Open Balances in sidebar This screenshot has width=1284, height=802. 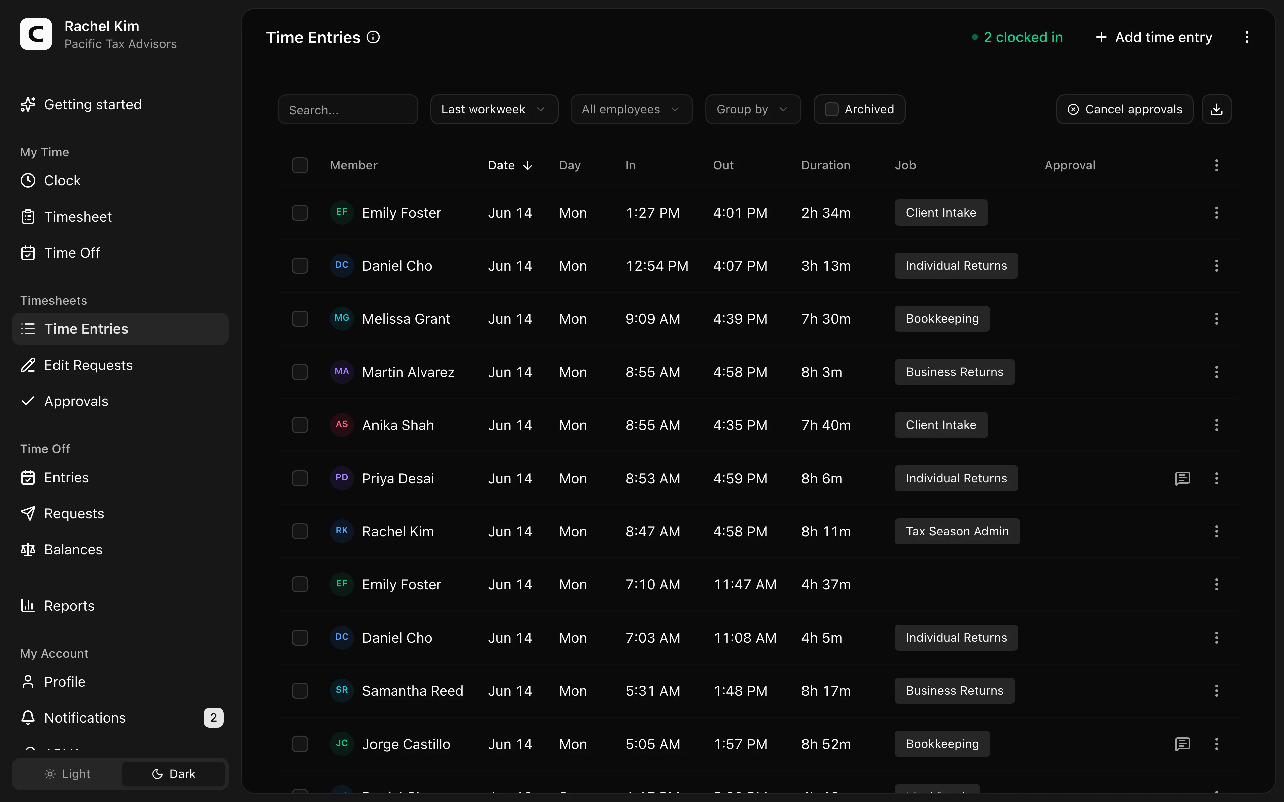[x=120, y=549]
